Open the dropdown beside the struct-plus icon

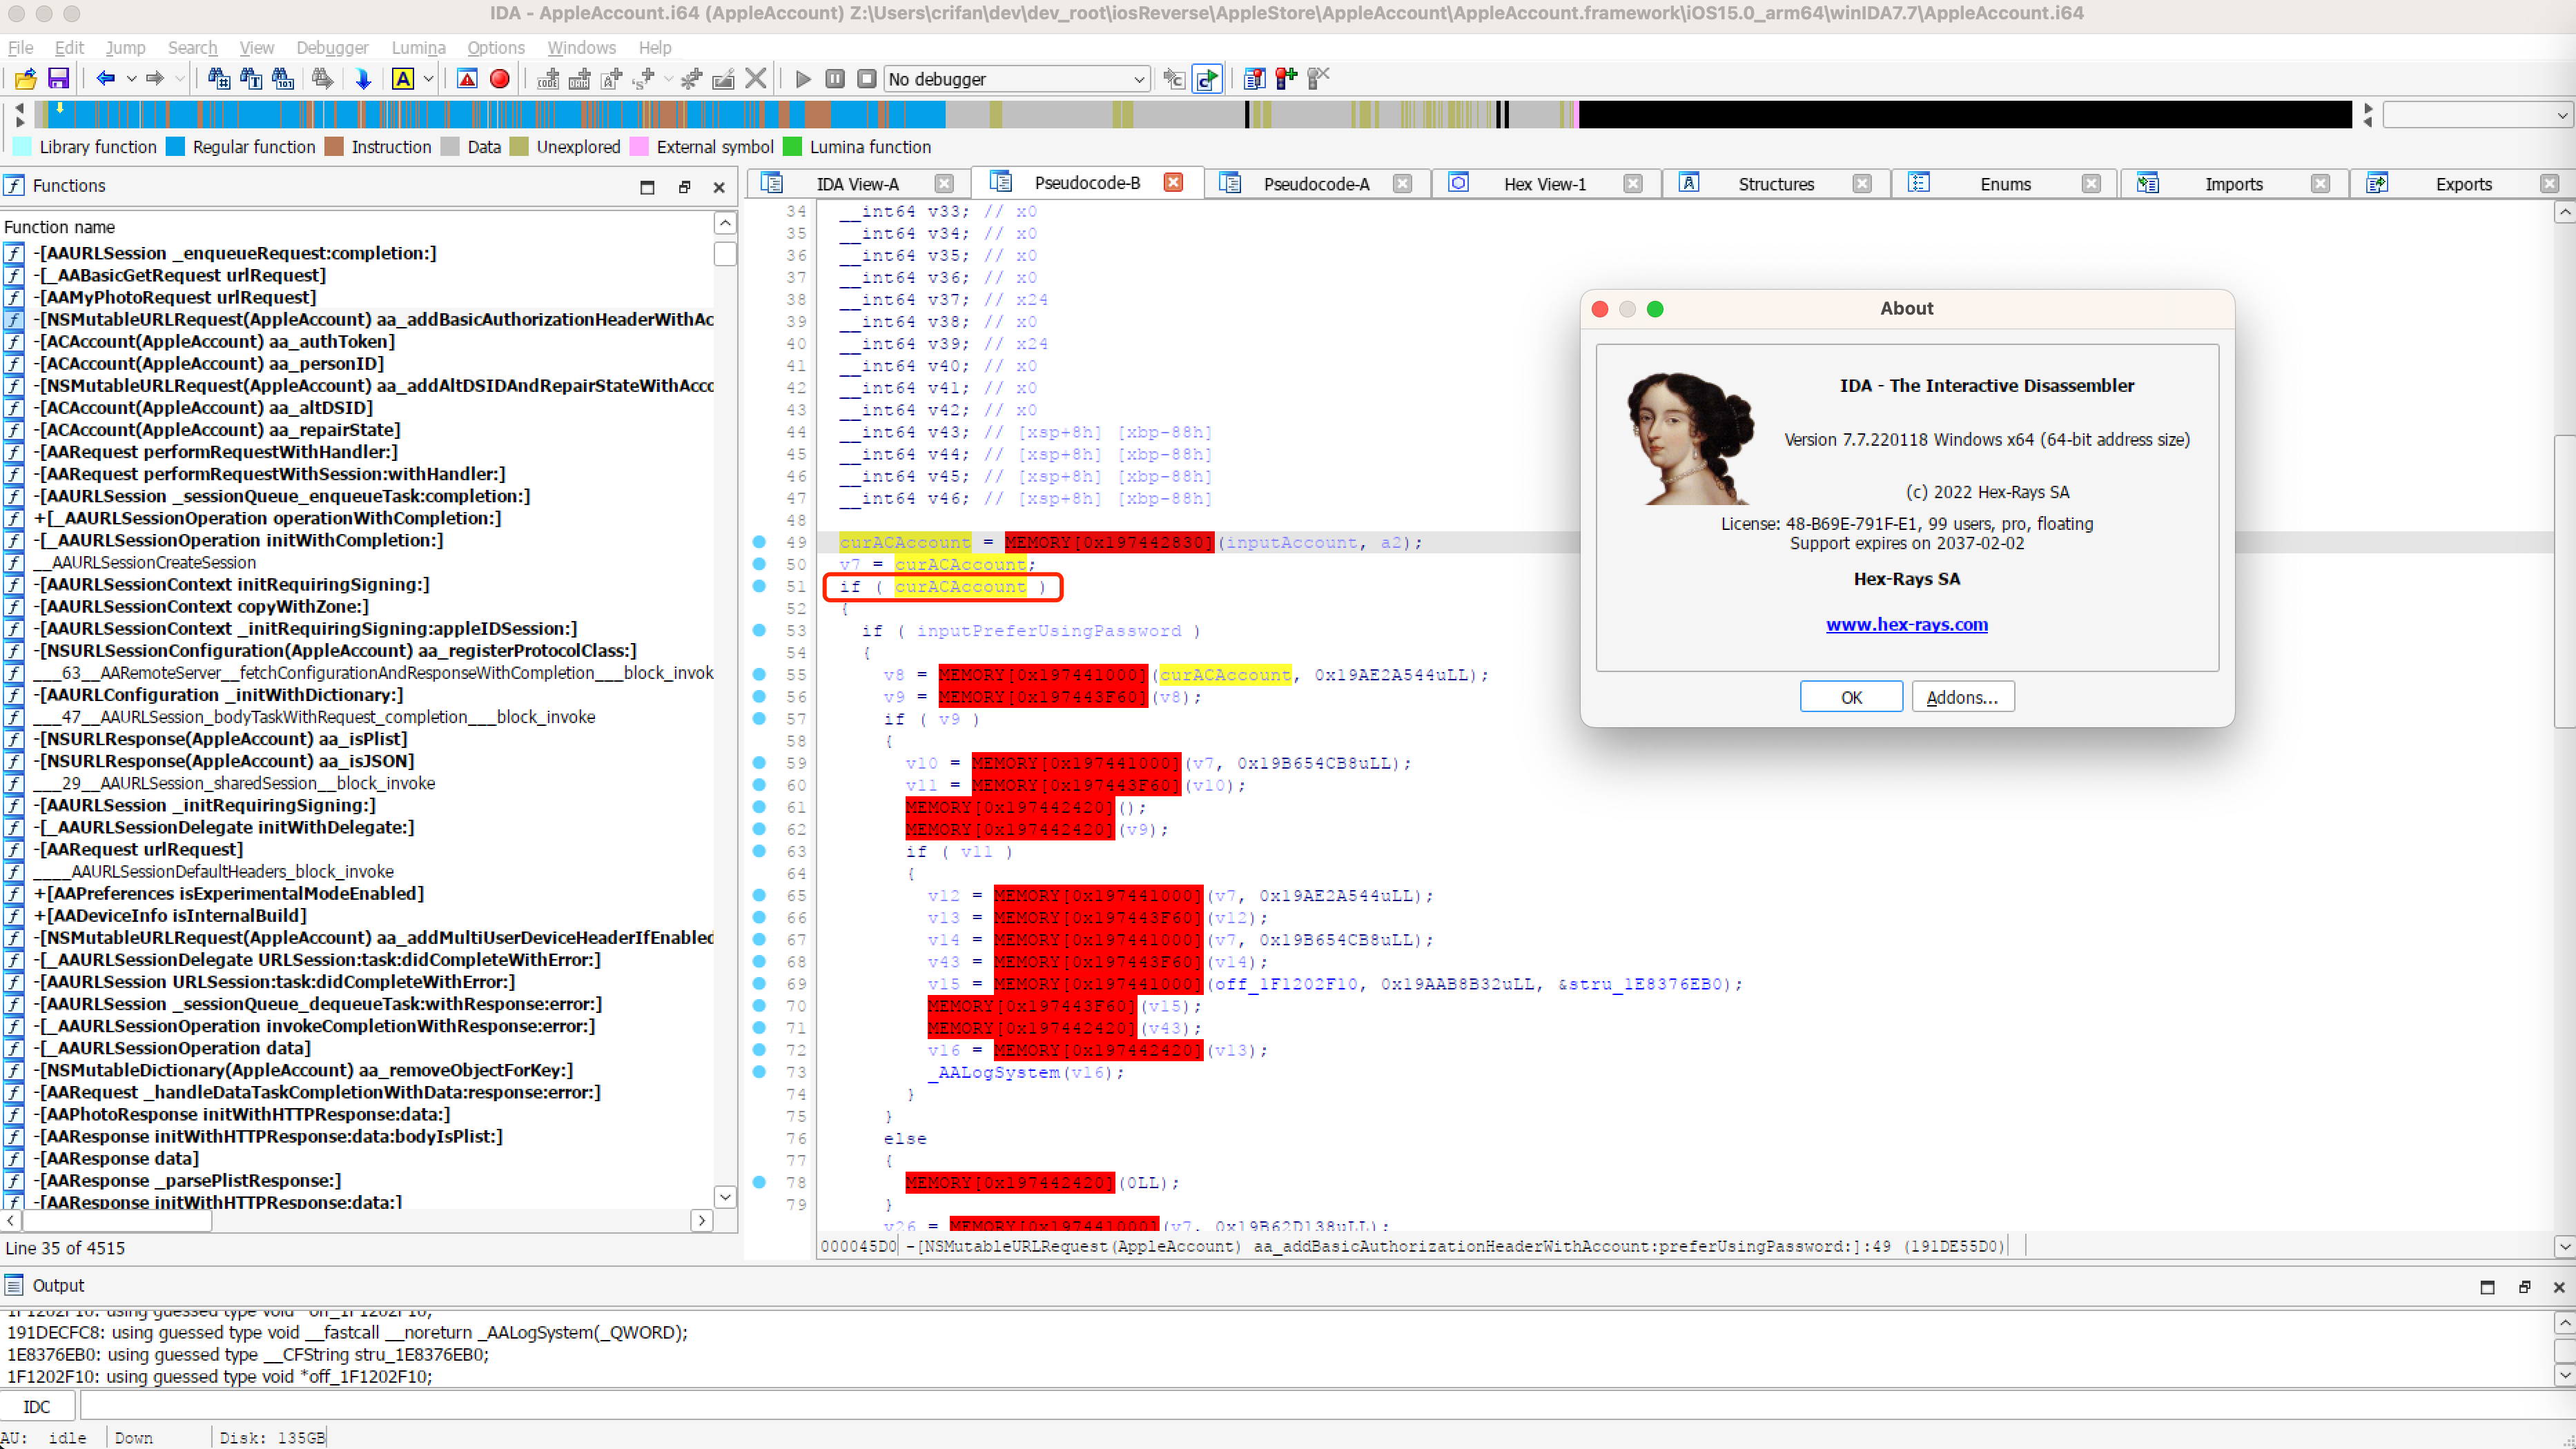668,79
